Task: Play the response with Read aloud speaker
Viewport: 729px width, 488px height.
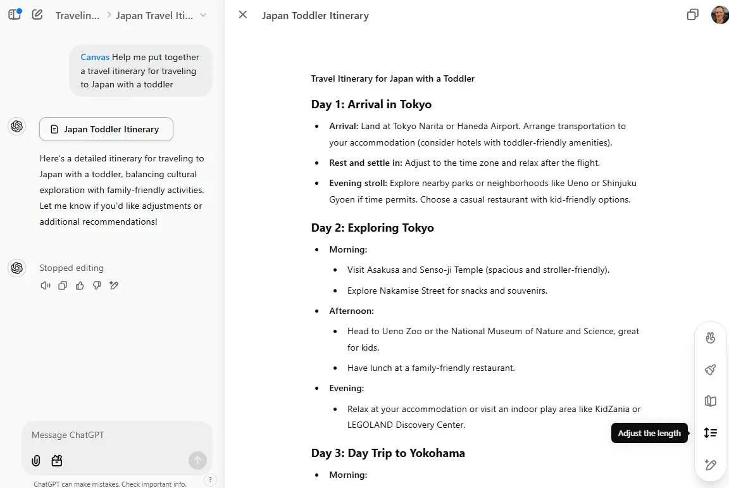Action: 45,285
